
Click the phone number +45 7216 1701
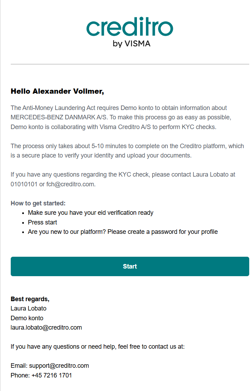(x=52, y=375)
